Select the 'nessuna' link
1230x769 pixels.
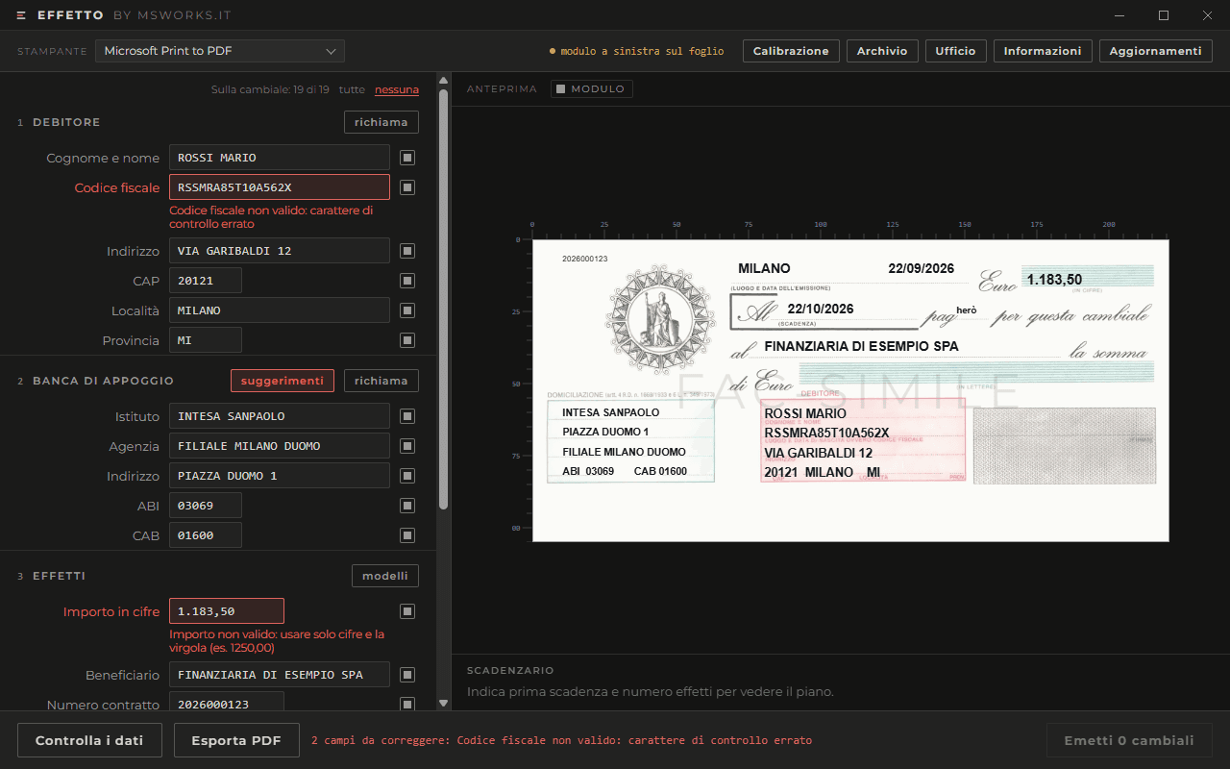click(397, 89)
